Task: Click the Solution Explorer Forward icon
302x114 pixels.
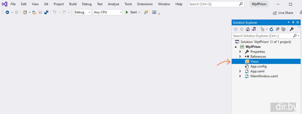Action: pos(241,29)
